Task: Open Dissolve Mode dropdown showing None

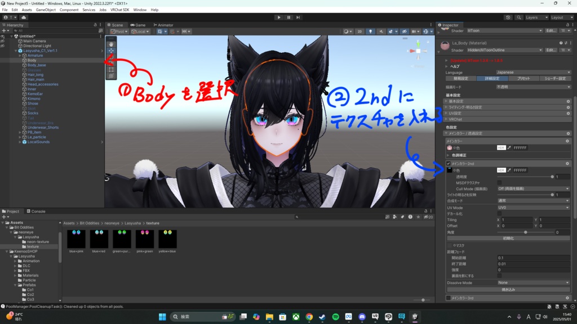Action: (x=533, y=283)
